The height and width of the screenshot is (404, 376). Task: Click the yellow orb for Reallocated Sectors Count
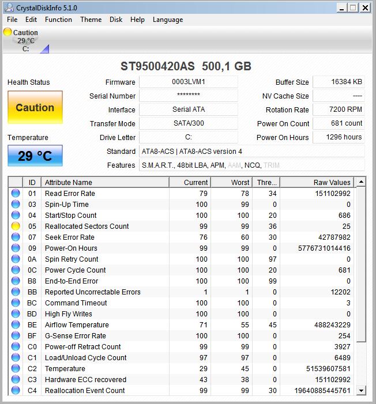[16, 226]
